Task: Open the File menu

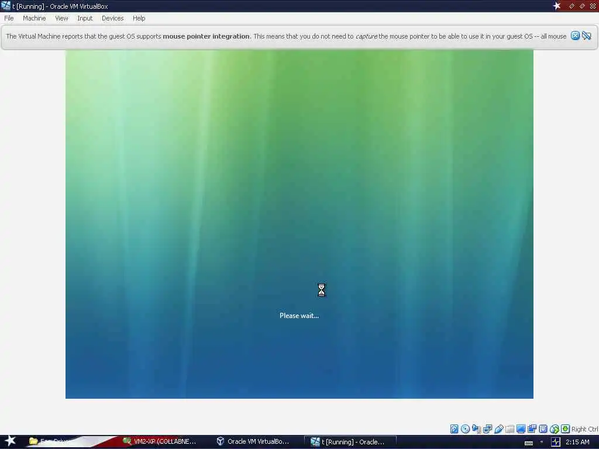Action: 9,18
